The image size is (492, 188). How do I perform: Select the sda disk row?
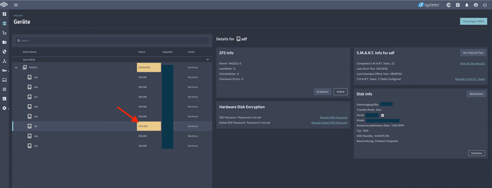(112, 77)
